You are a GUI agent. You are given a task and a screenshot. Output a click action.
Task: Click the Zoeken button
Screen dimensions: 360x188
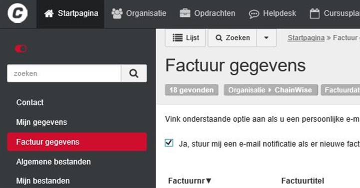(232, 38)
